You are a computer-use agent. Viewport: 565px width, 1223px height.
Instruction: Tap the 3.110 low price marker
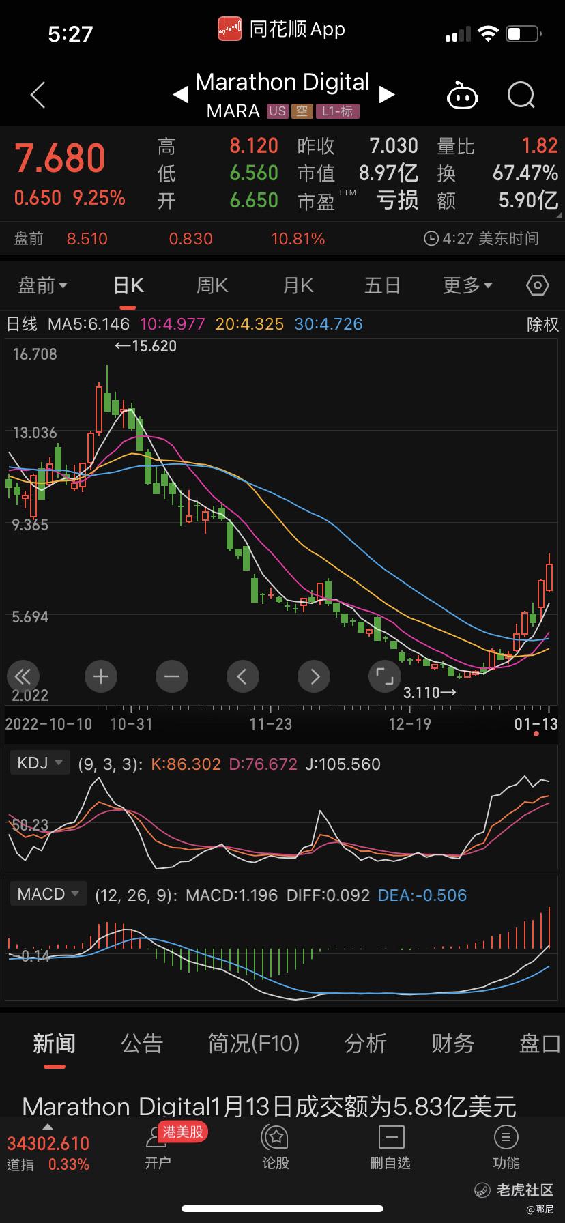pos(429,693)
